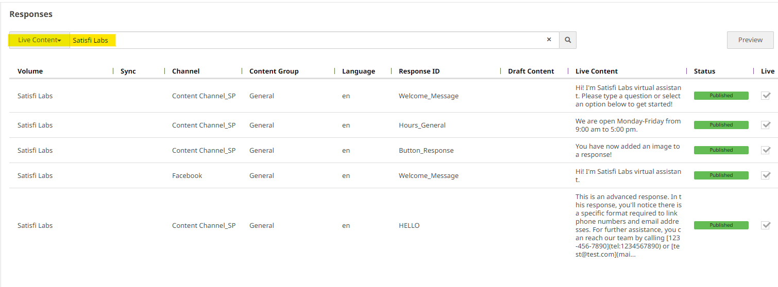Sort by the Volume column header
Image resolution: width=778 pixels, height=287 pixels.
click(30, 71)
